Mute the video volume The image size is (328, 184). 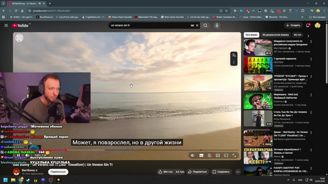point(27,155)
